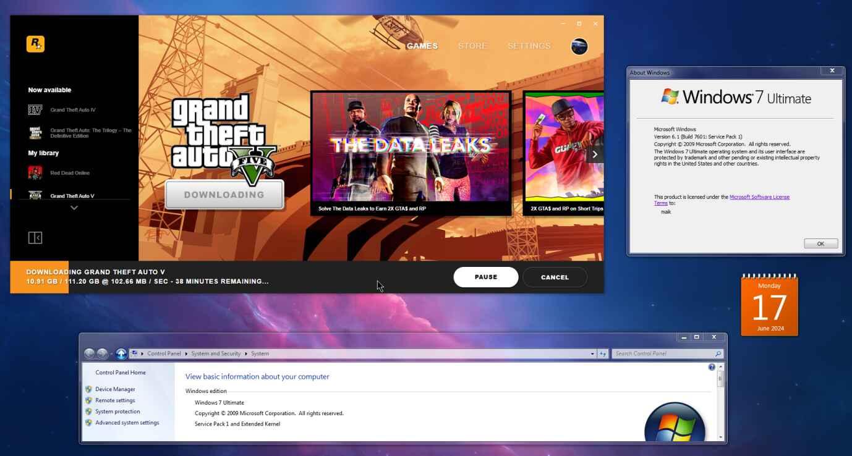
Task: Refresh the Control Panel address bar
Action: [x=603, y=354]
